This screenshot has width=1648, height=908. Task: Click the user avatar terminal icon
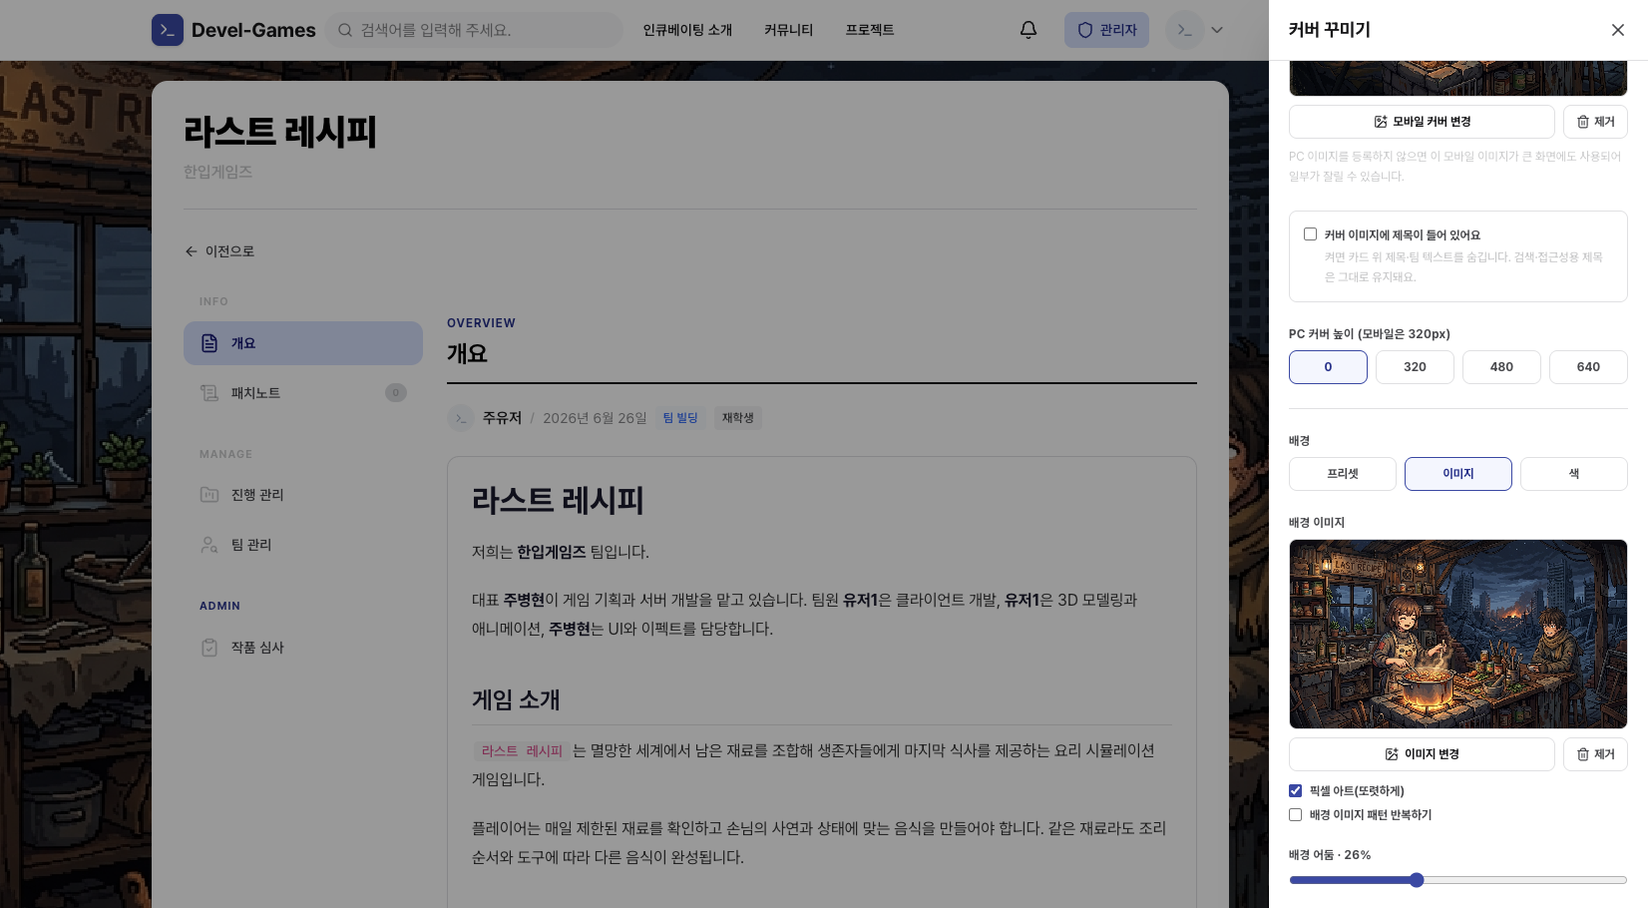(1184, 30)
